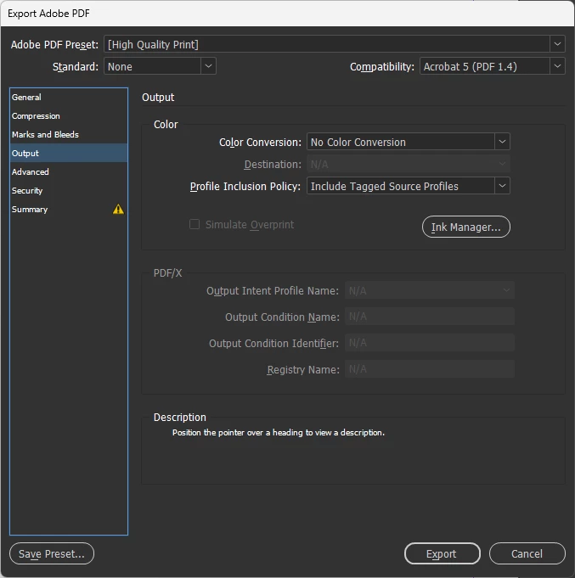Click the Output Condition Identifier field

[x=430, y=343]
